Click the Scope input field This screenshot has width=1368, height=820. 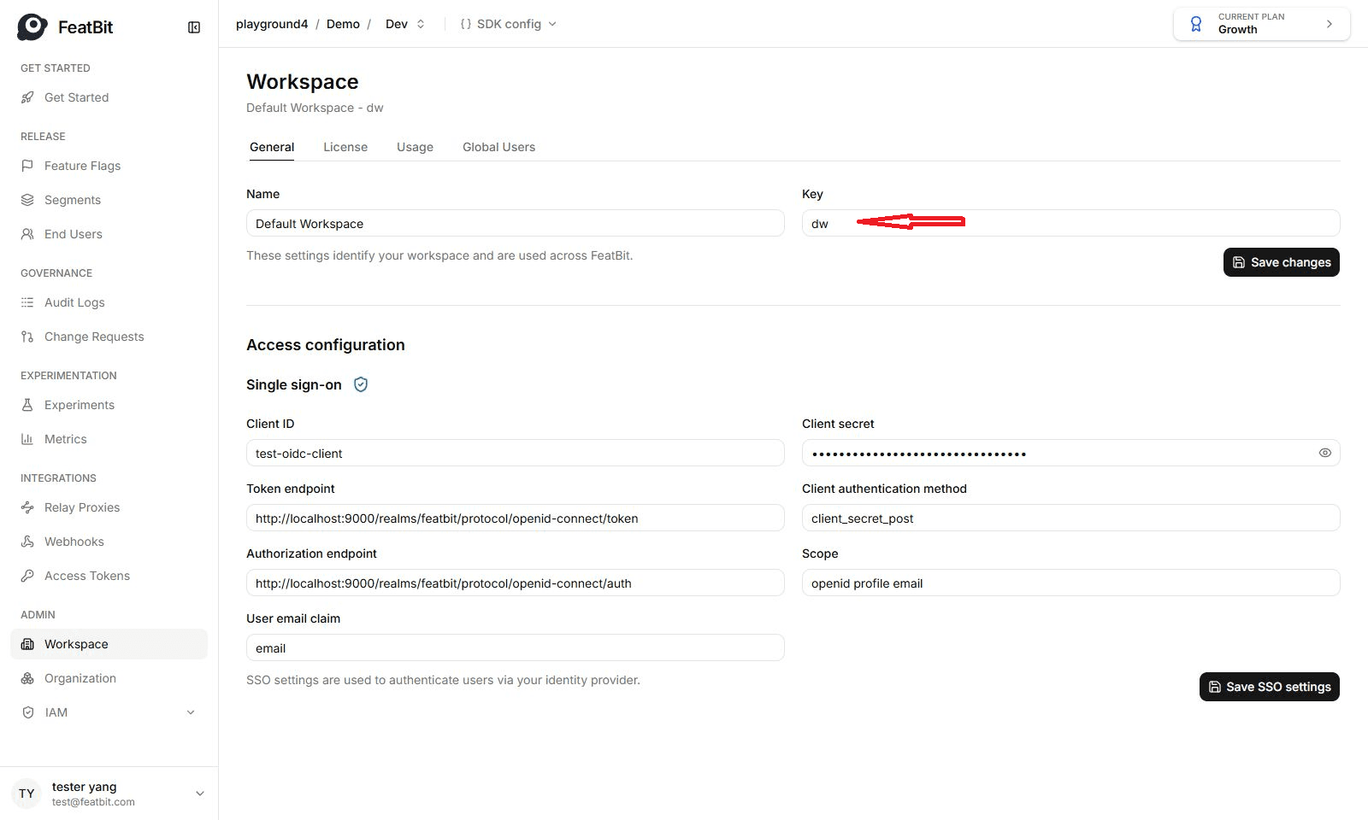click(x=1070, y=583)
